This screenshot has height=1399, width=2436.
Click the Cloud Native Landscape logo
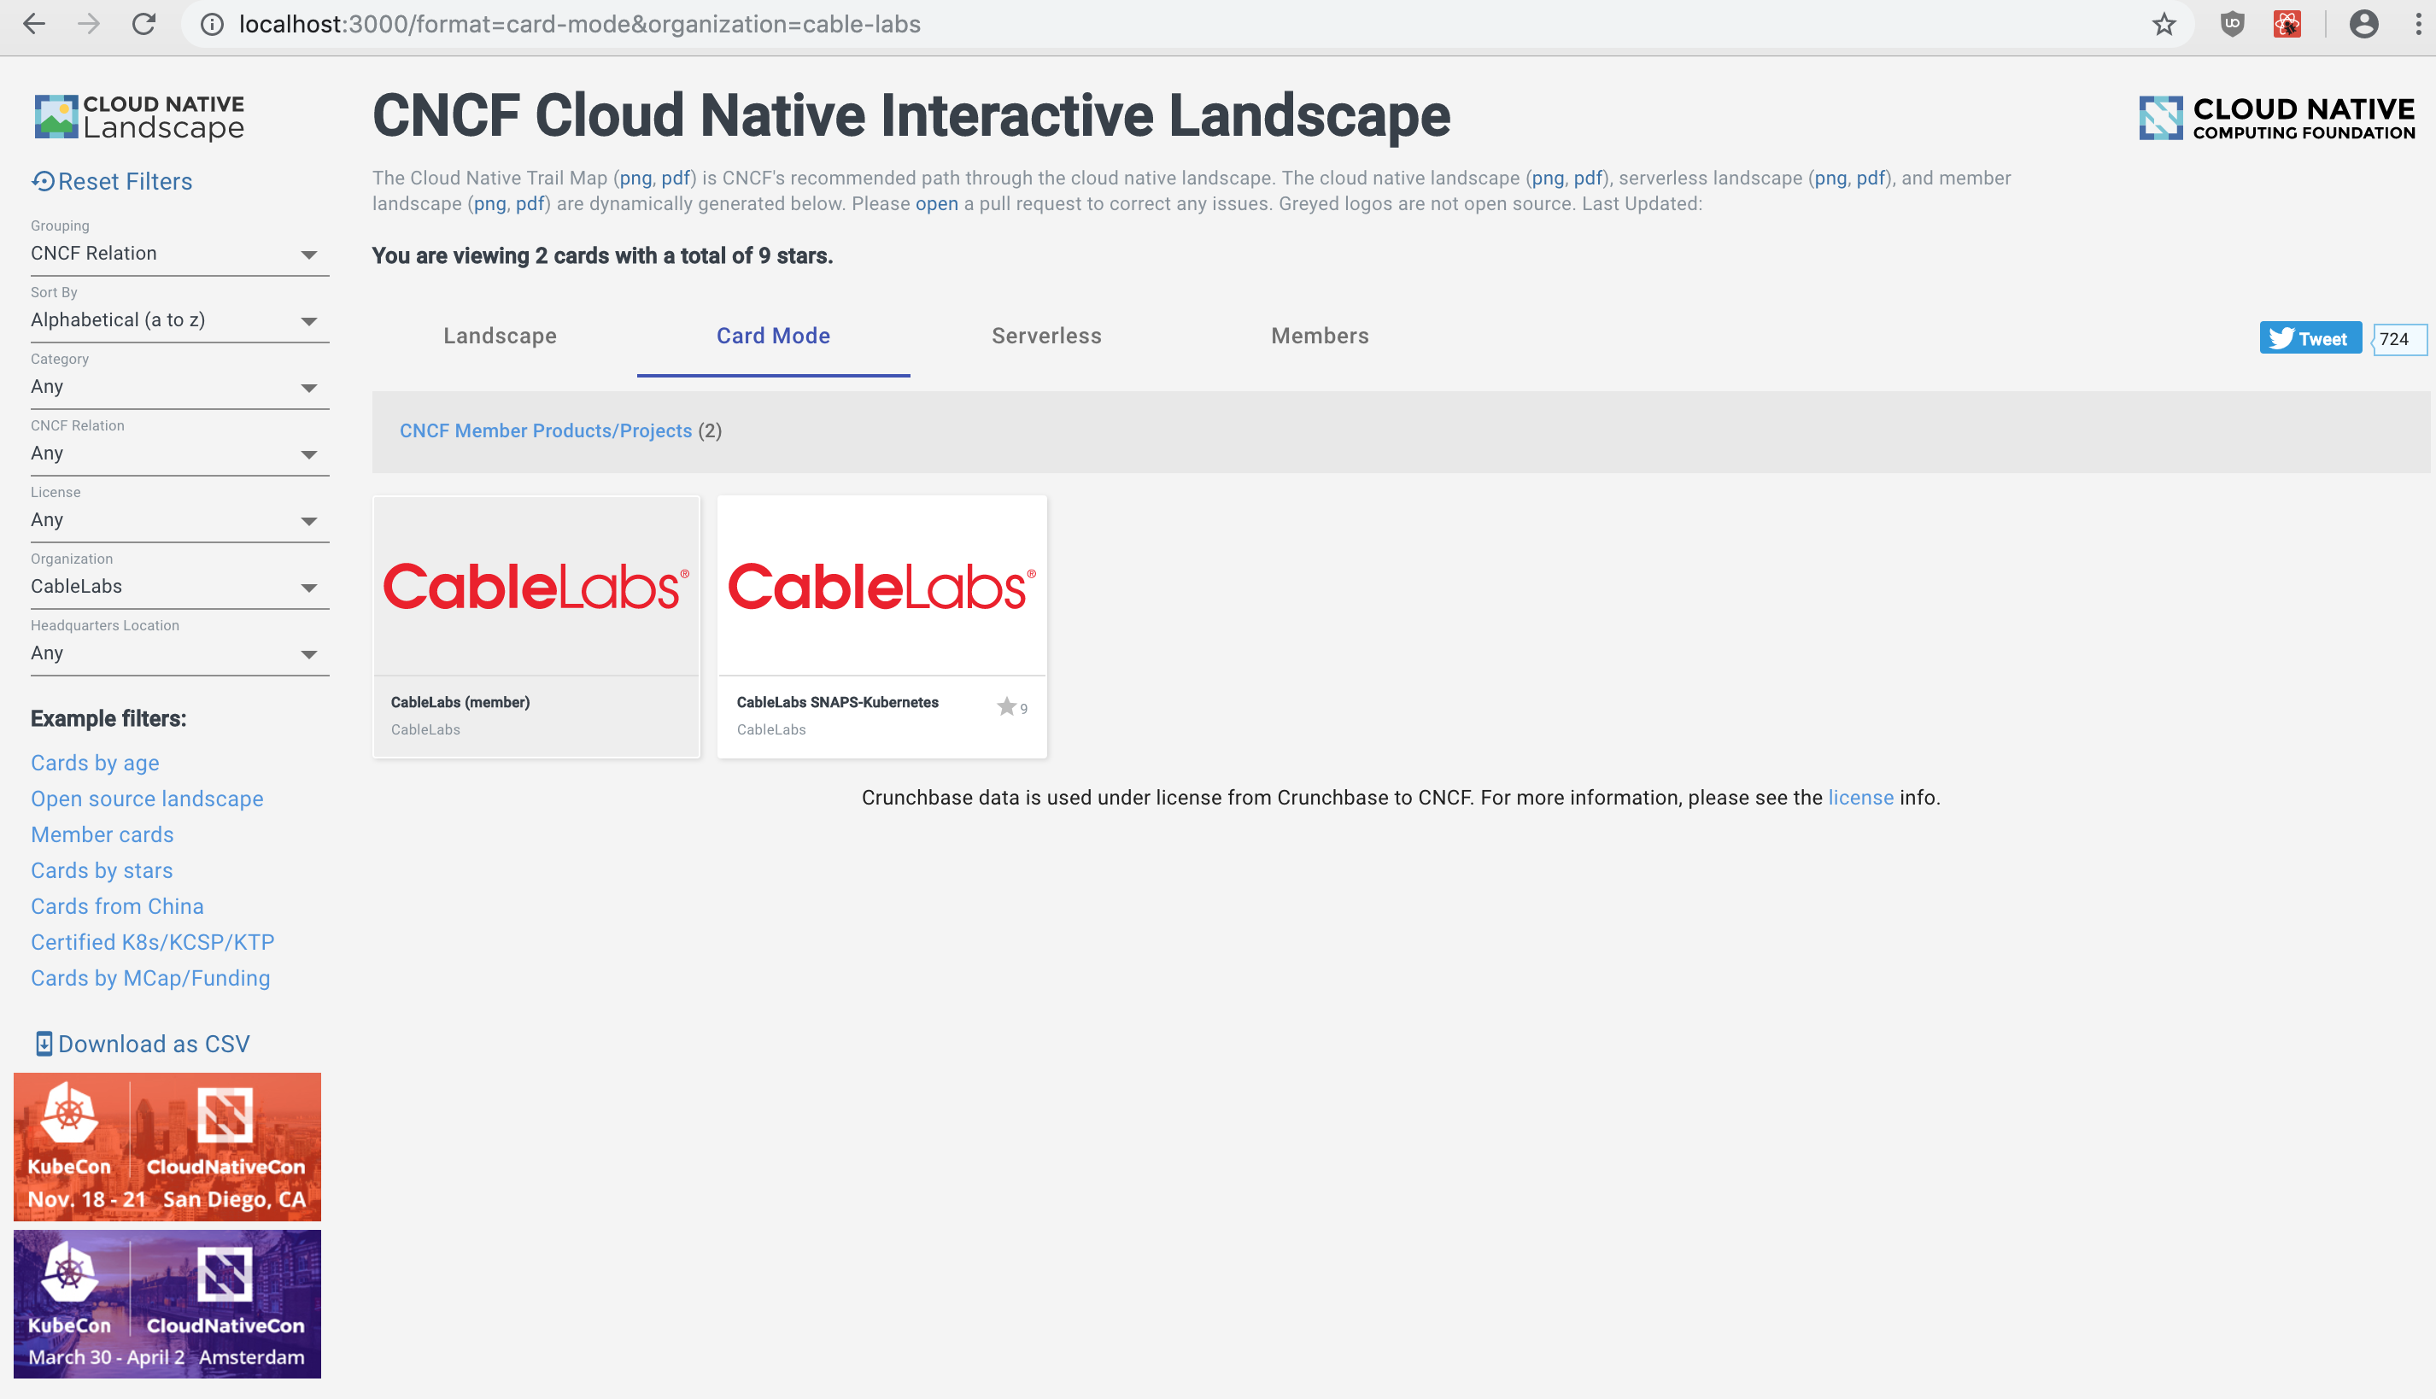(x=138, y=115)
